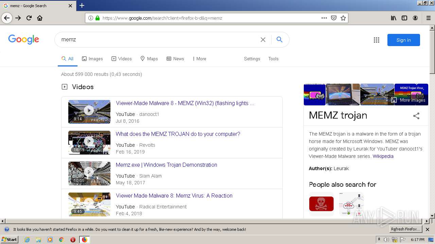
Task: Open What does the MEMZ TROJAN do link
Action: tap(178, 134)
